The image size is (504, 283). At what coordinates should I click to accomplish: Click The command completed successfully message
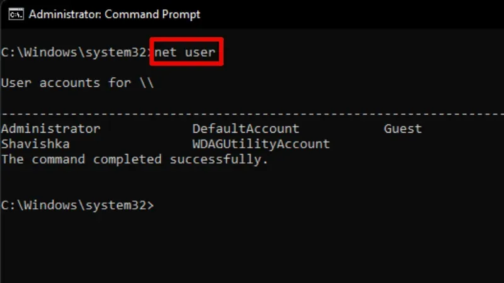click(x=134, y=160)
